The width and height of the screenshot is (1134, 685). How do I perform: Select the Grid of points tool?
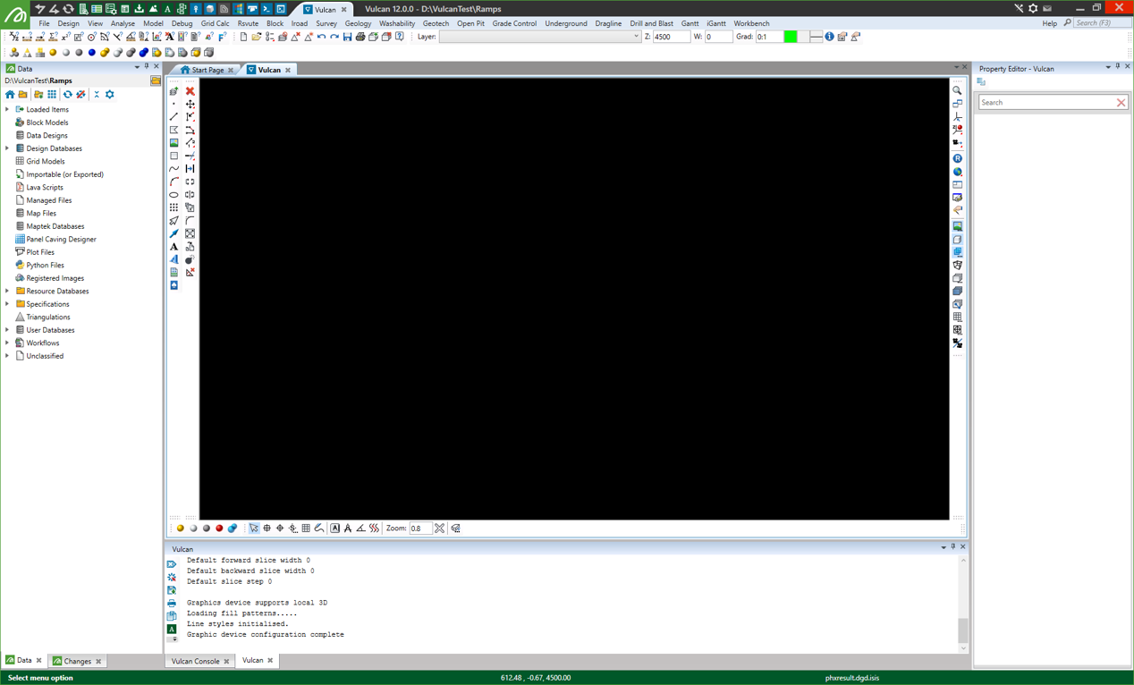(174, 207)
